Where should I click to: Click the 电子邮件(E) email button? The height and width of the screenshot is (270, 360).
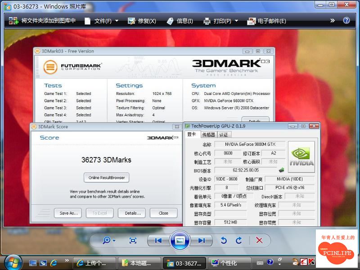(x=266, y=21)
